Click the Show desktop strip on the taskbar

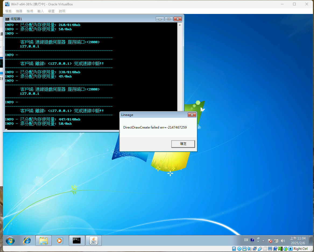[311, 240]
